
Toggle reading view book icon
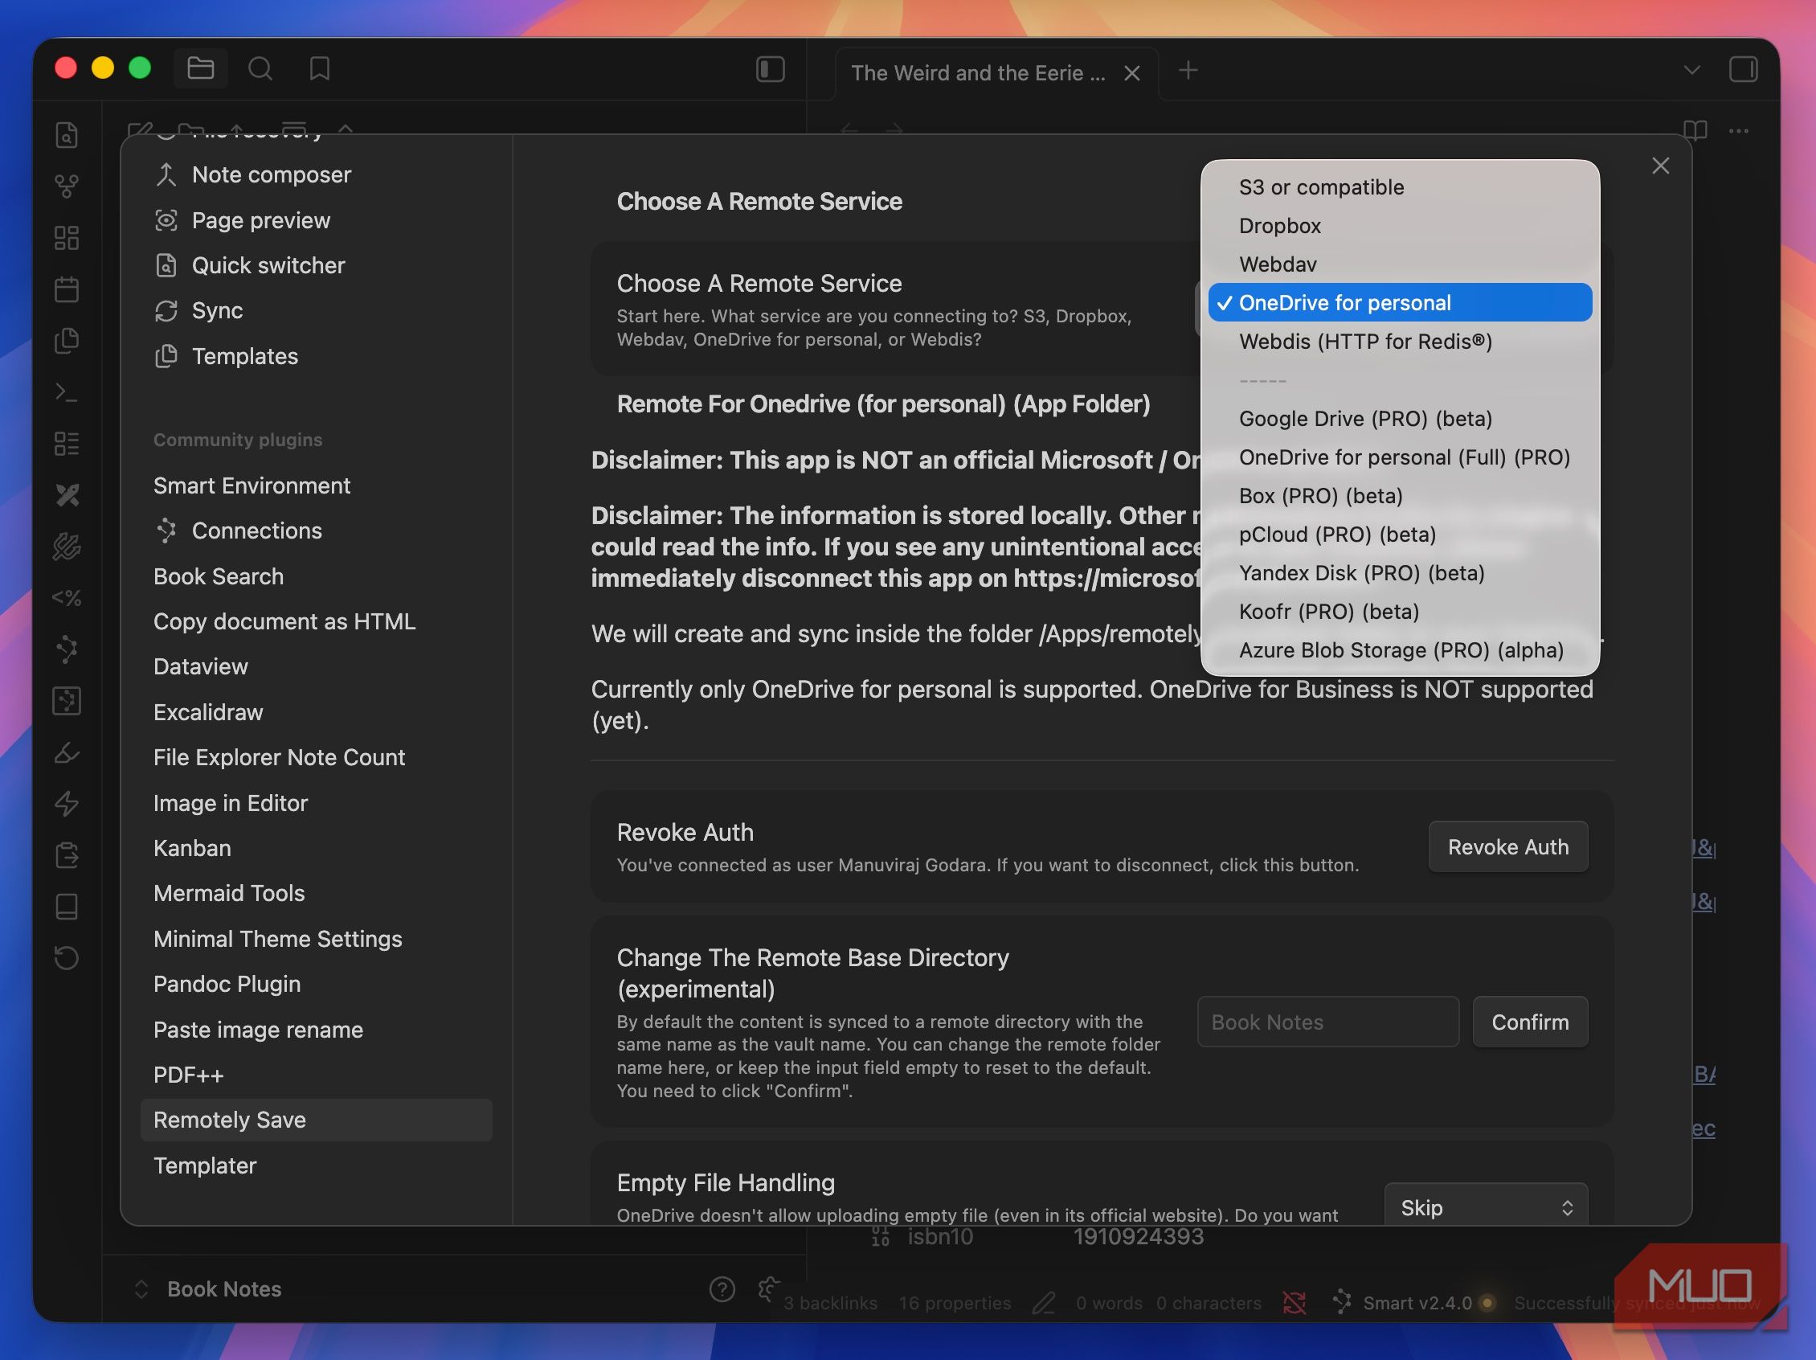(x=1695, y=130)
